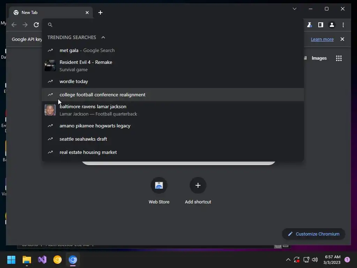The image size is (357, 268).
Task: Collapse the Trending Searches section
Action: coord(103,37)
